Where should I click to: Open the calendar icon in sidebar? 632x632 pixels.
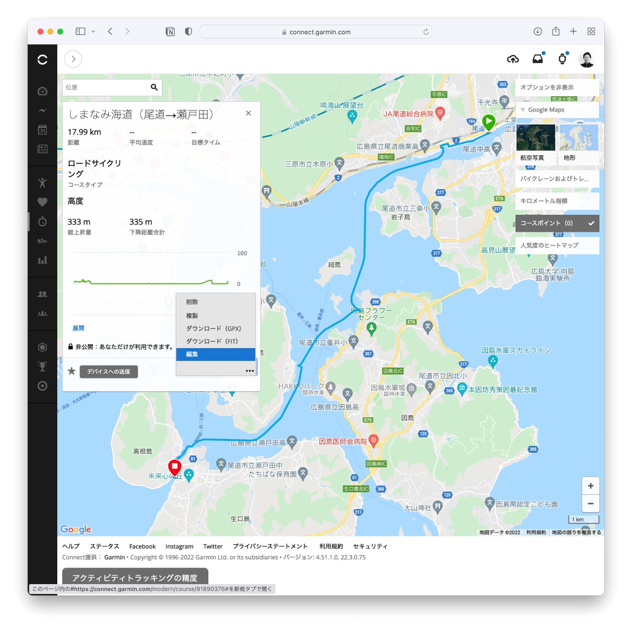42,130
